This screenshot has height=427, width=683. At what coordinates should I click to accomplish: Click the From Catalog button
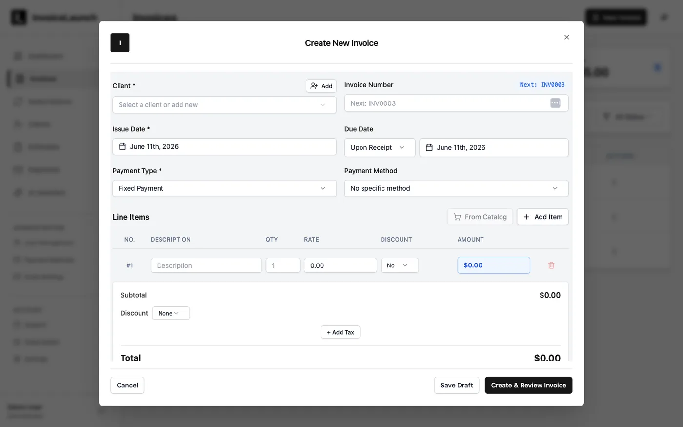click(480, 217)
